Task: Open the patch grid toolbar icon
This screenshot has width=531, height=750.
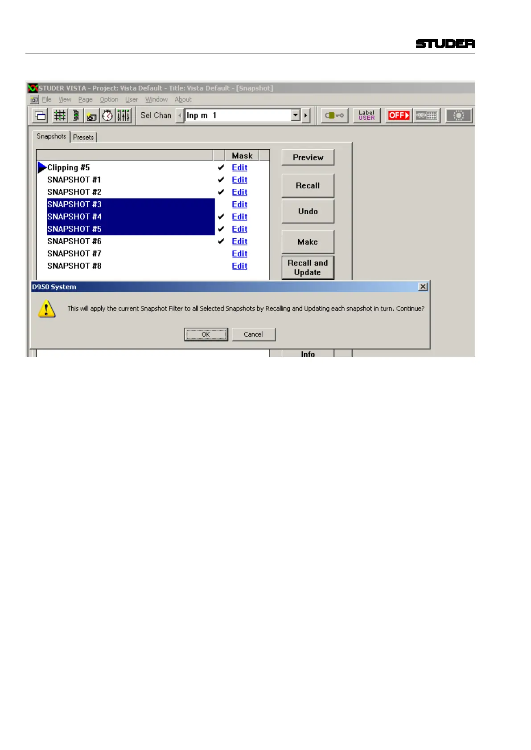Action: click(59, 116)
